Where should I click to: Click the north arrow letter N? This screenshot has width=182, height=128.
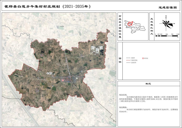[x=166, y=16]
